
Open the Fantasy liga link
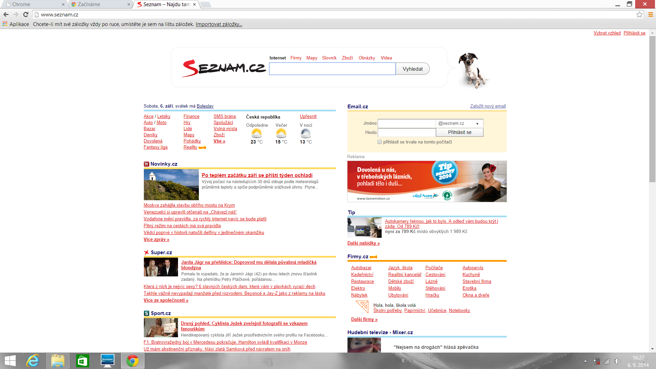pos(155,147)
